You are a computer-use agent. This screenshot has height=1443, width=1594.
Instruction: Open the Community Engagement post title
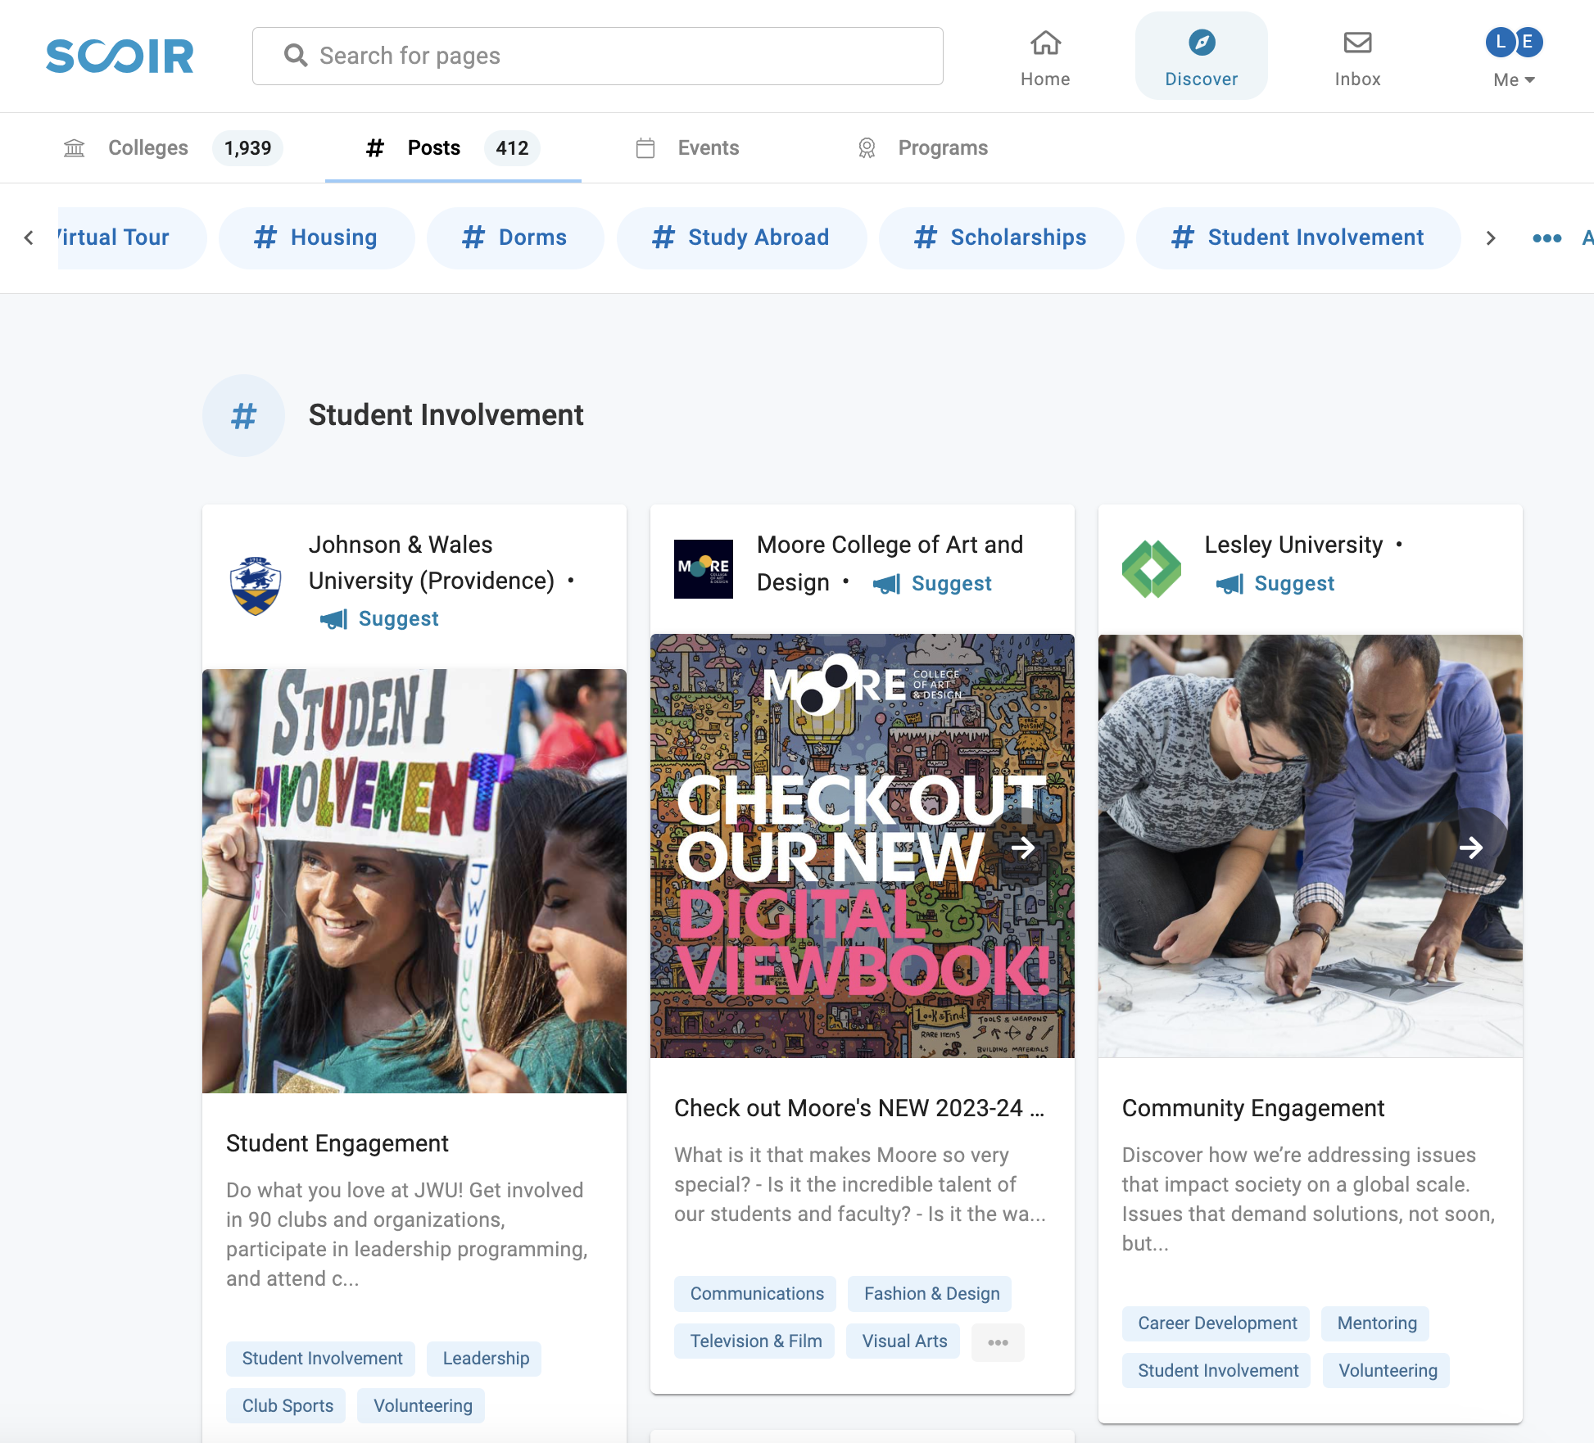pos(1253,1108)
